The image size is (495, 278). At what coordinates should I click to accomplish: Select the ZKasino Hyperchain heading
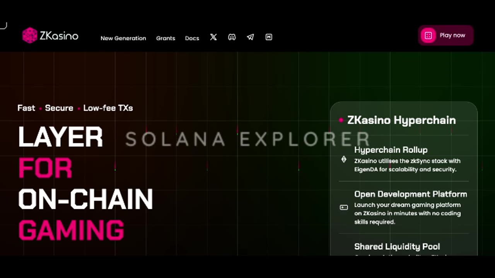401,120
